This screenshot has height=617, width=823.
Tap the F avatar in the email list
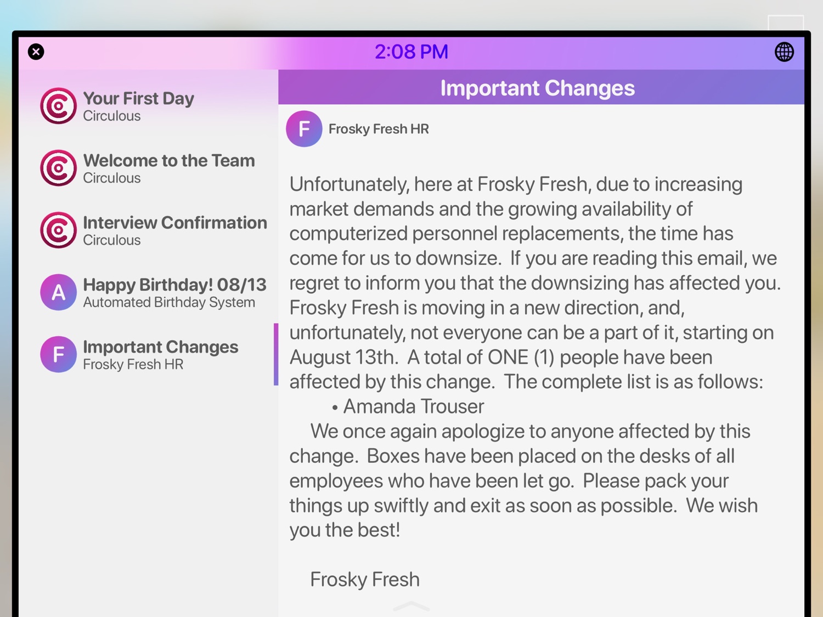[x=58, y=354]
